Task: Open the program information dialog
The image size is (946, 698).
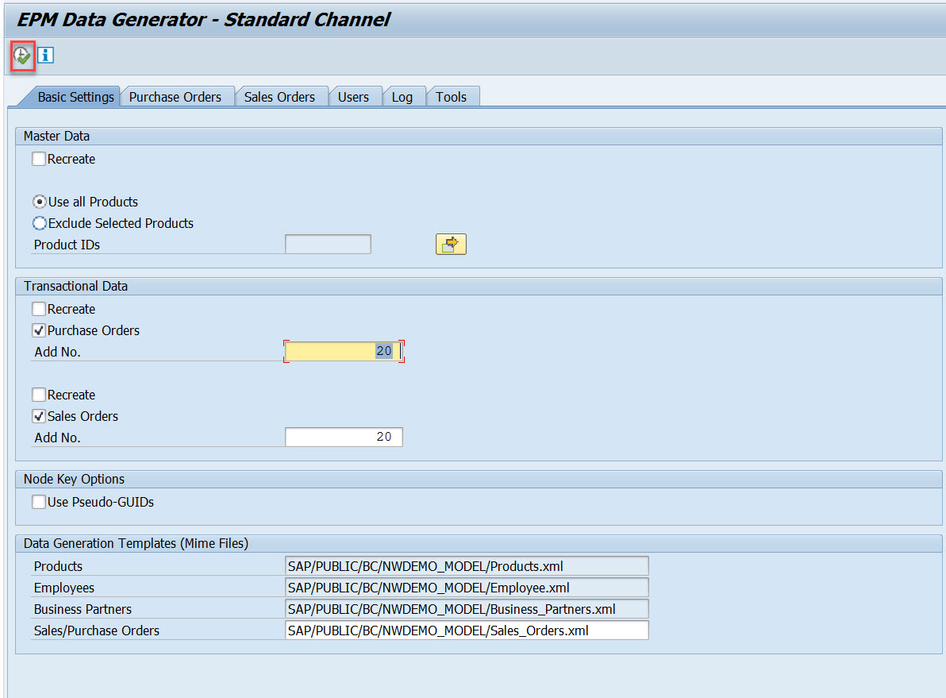Action: tap(45, 55)
